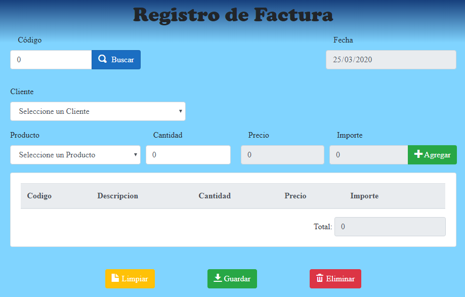
Task: Click the Fecha label
Action: [x=343, y=40]
